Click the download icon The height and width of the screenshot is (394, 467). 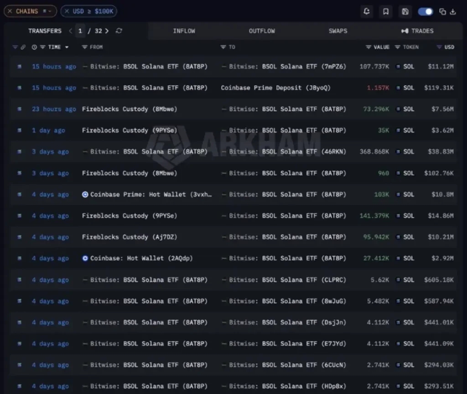(x=453, y=11)
